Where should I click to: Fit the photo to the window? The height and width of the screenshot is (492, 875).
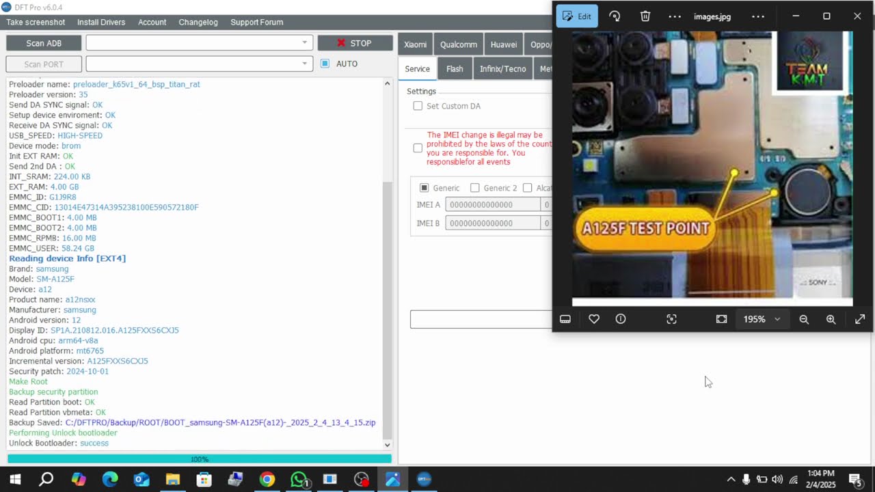pos(721,319)
